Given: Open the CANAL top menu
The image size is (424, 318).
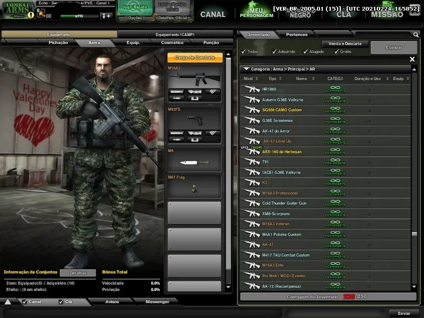Looking at the screenshot, I should 213,14.
